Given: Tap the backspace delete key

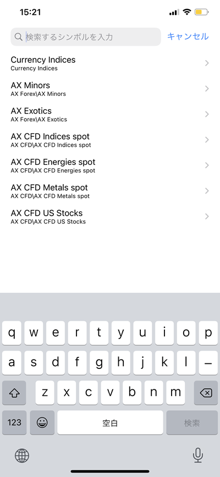Looking at the screenshot, I should (206, 393).
